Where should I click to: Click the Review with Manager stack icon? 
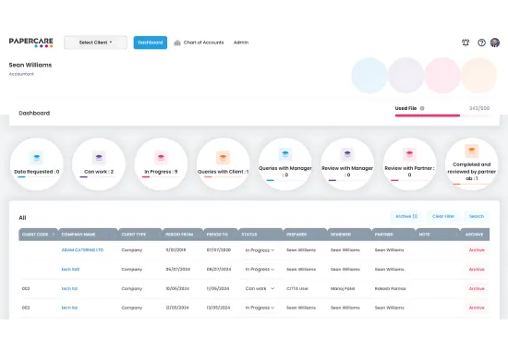coord(347,154)
